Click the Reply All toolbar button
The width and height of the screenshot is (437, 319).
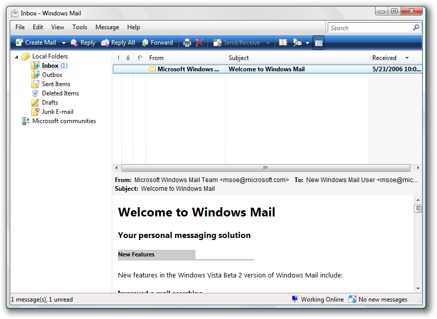tap(118, 43)
